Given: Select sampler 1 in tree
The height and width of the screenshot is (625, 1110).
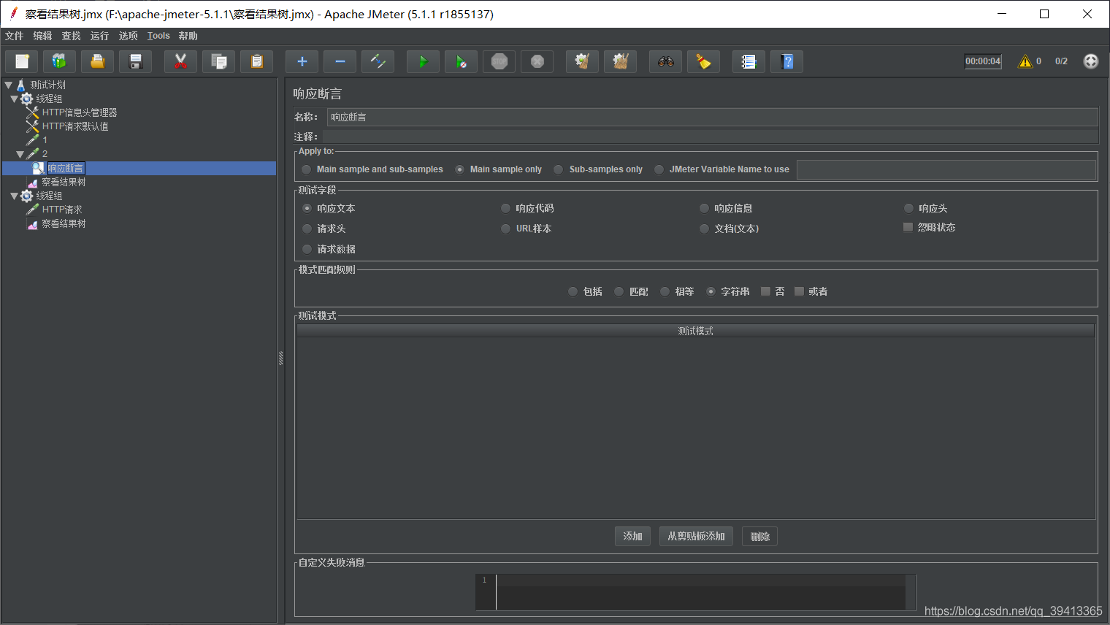Looking at the screenshot, I should pos(45,140).
